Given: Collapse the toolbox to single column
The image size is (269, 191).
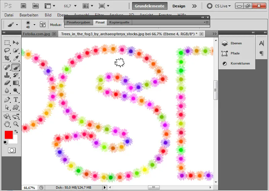Looking at the screenshot, I should (4, 32).
